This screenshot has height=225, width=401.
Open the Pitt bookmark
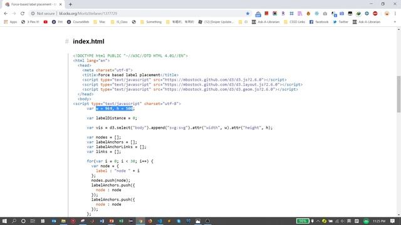pyautogui.click(x=57, y=22)
